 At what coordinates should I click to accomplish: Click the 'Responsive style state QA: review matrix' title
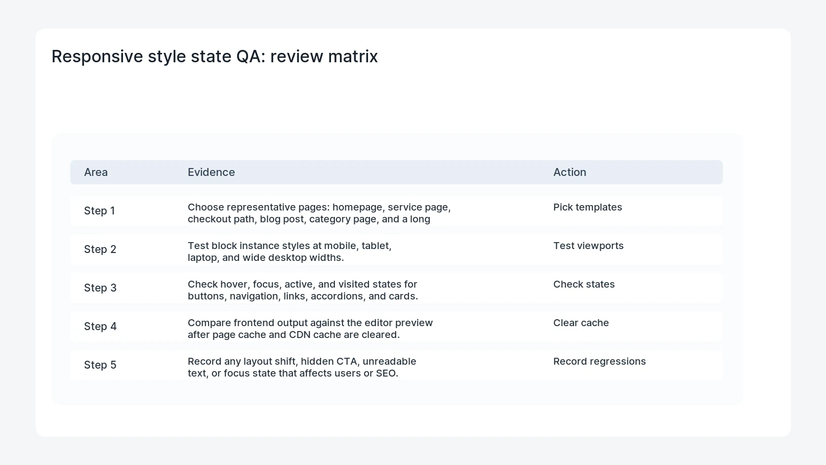click(x=214, y=56)
